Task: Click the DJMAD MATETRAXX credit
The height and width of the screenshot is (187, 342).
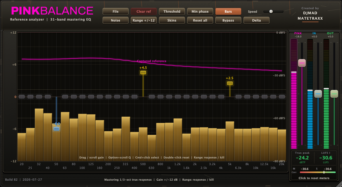Action: click(310, 16)
